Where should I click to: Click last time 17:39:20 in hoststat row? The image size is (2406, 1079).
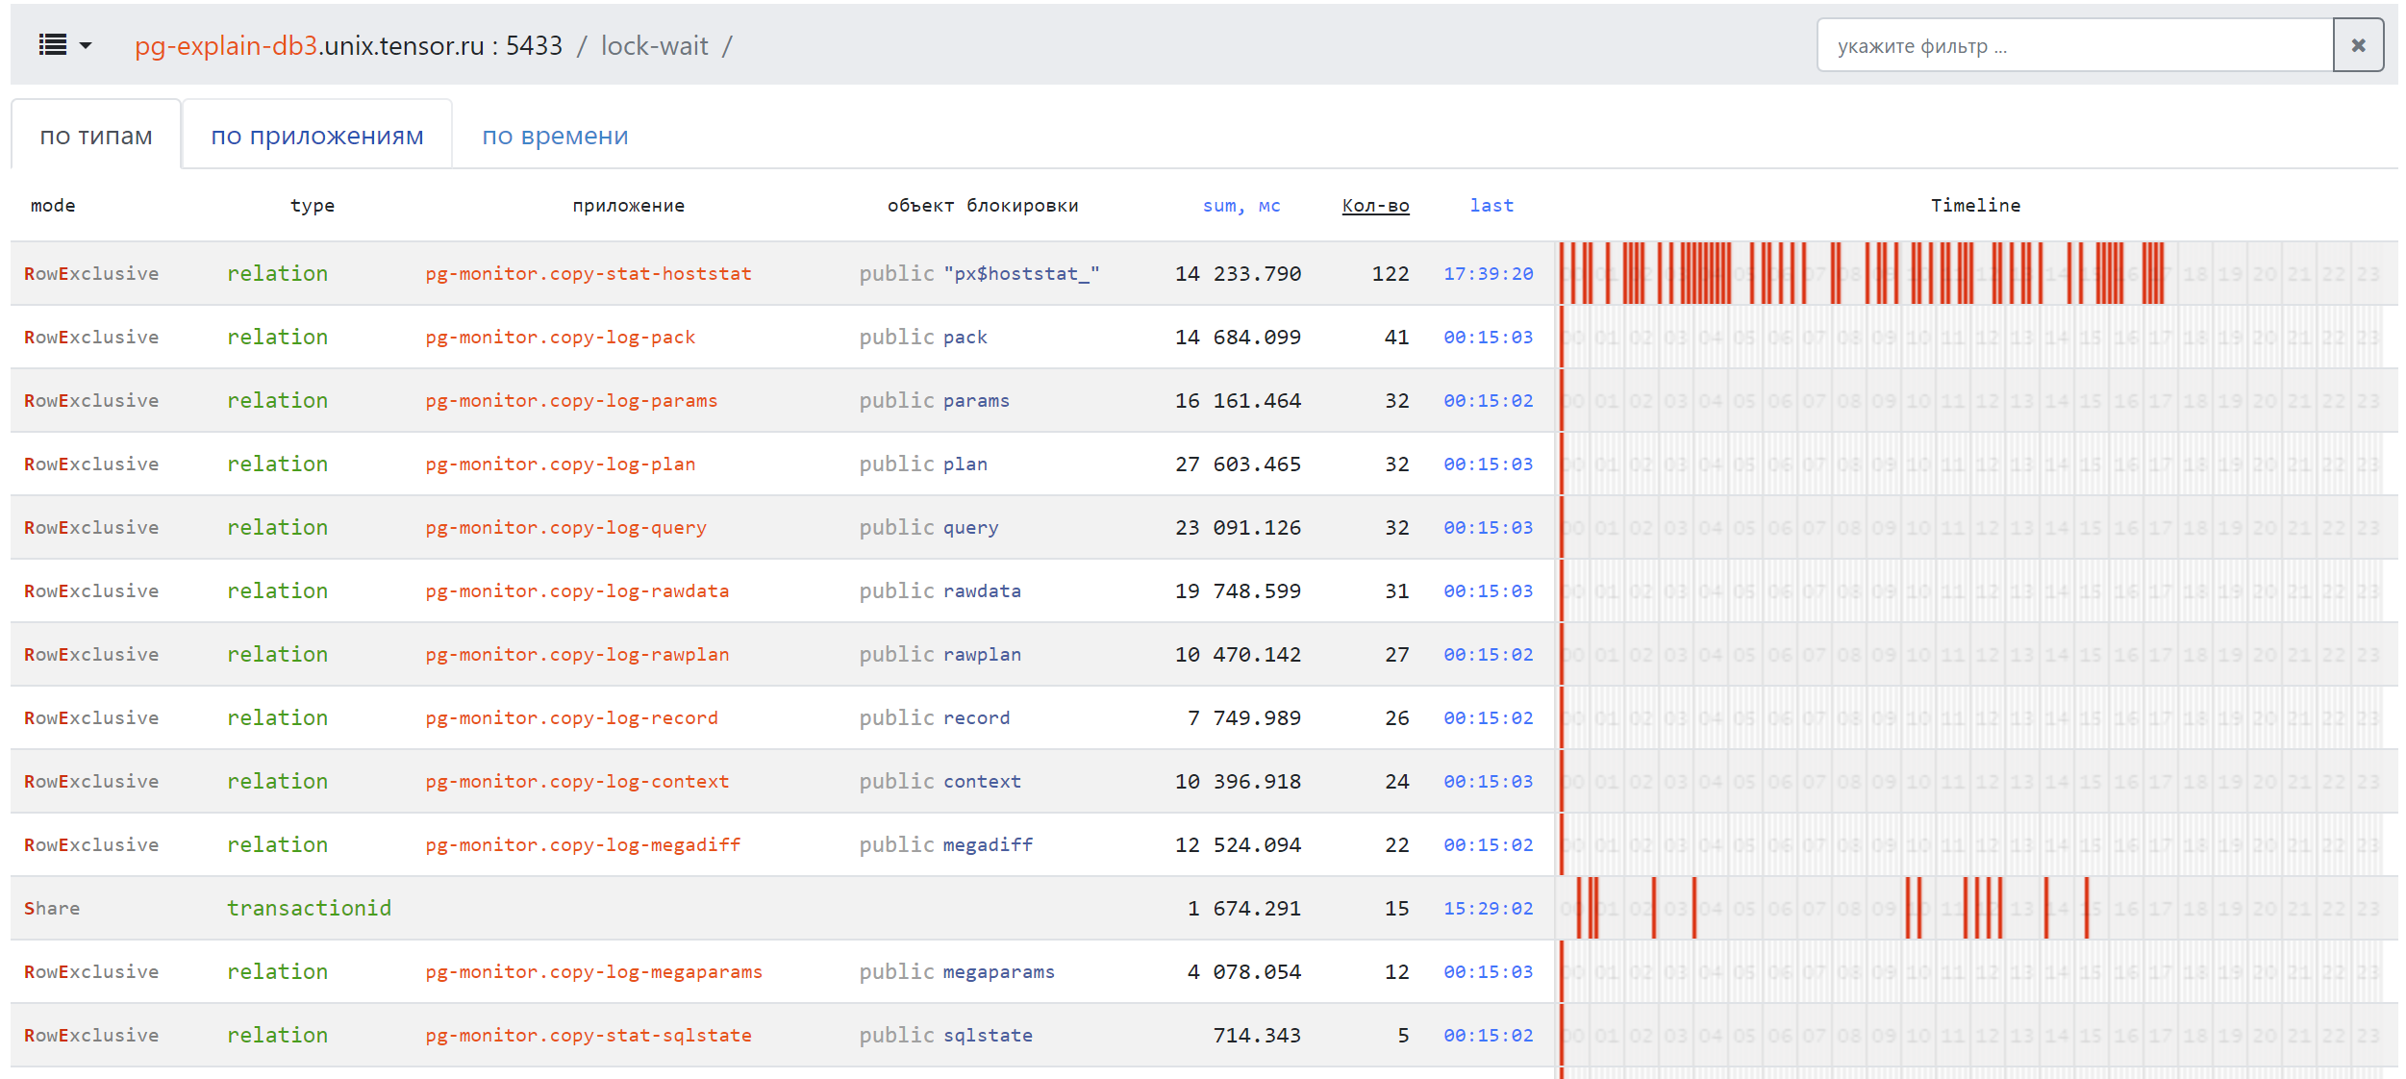tap(1488, 273)
